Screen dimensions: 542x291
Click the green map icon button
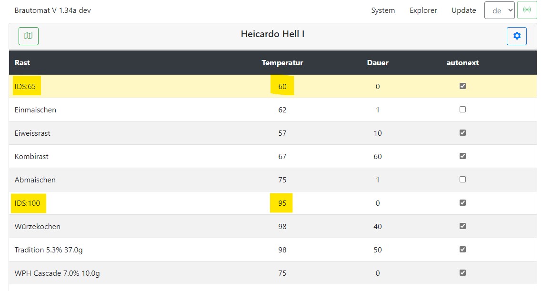pos(29,36)
